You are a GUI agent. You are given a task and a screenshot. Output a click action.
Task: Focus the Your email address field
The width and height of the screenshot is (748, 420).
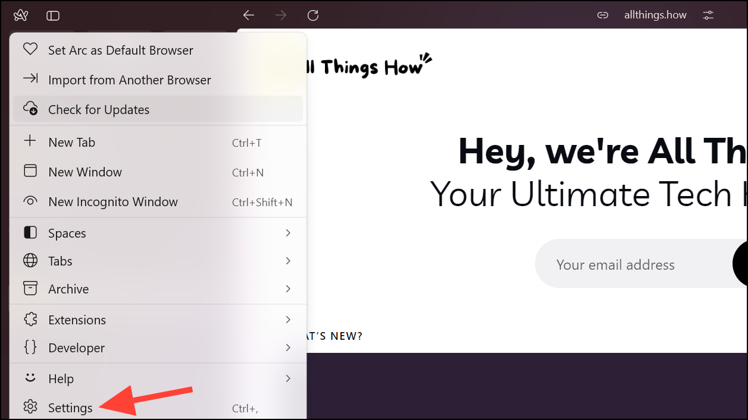pos(641,264)
